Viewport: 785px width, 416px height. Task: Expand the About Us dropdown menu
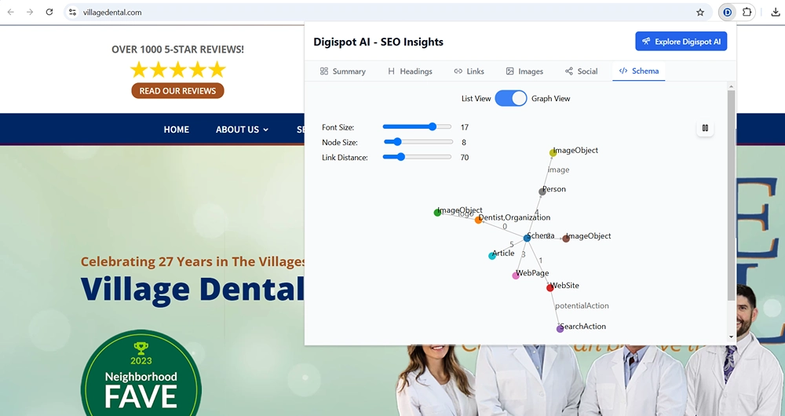[242, 130]
